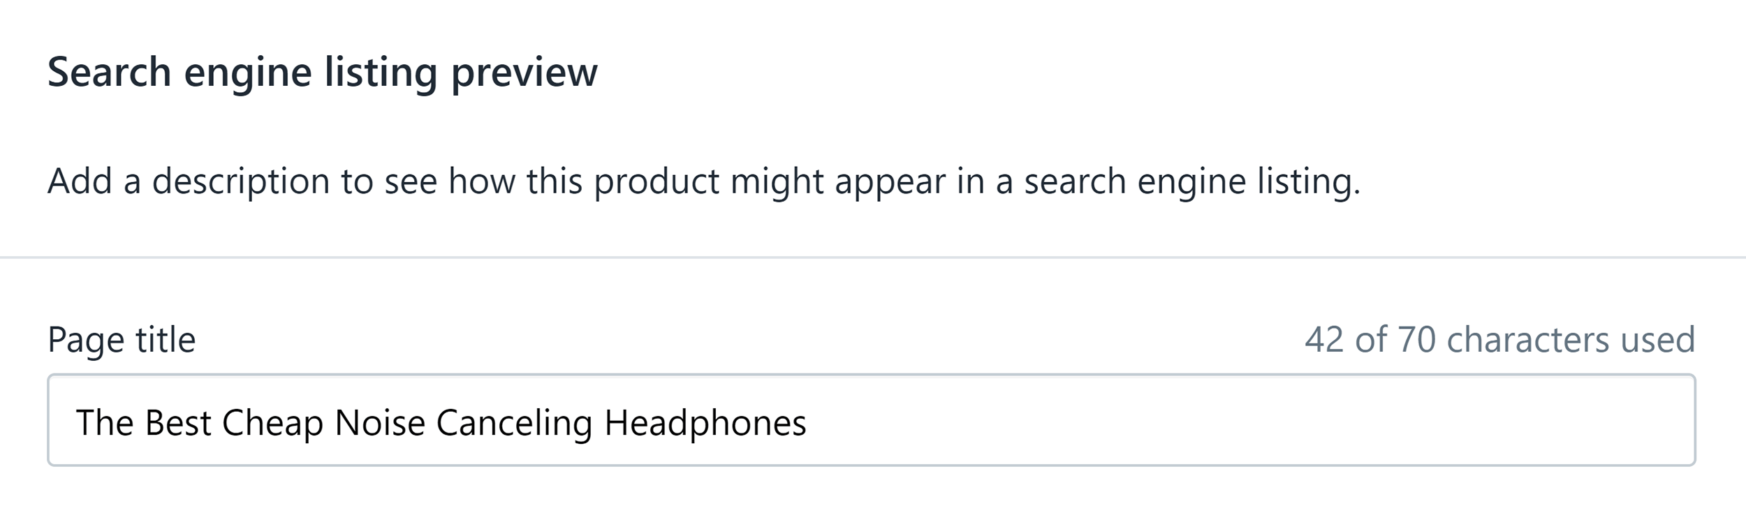Image resolution: width=1746 pixels, height=522 pixels.
Task: Place cursor on the word 'Best' in title
Action: point(178,423)
